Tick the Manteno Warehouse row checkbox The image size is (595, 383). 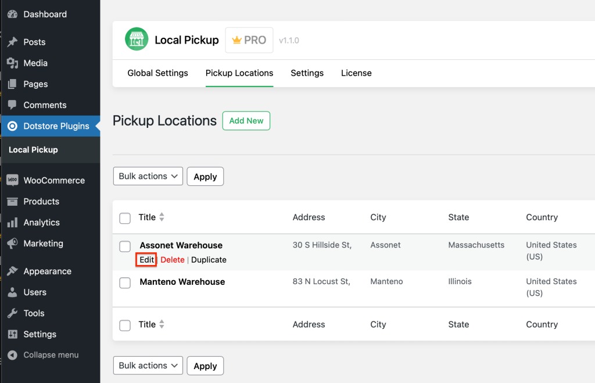point(125,283)
